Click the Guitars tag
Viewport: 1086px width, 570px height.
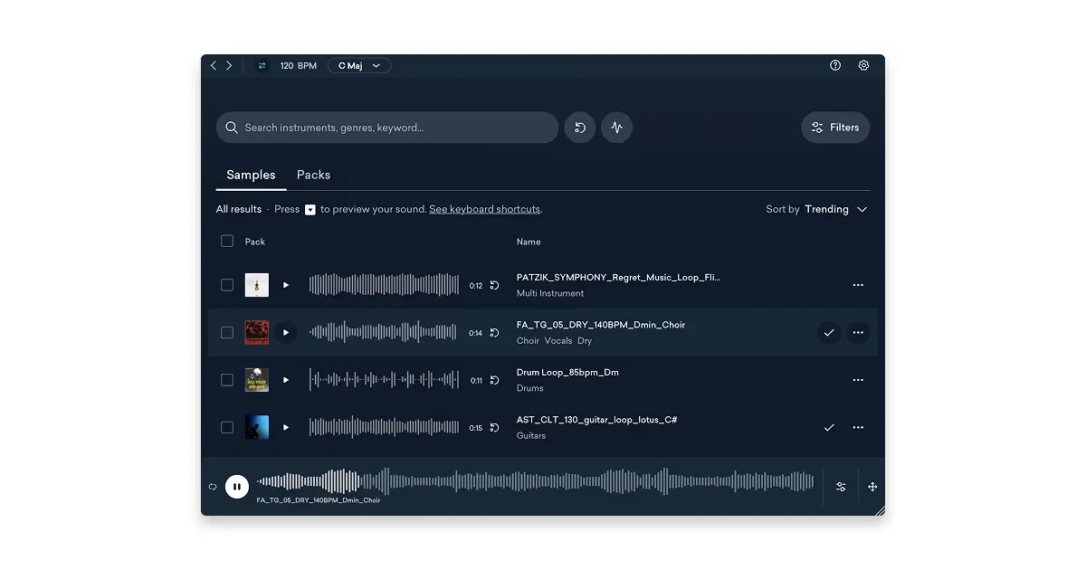point(531,435)
